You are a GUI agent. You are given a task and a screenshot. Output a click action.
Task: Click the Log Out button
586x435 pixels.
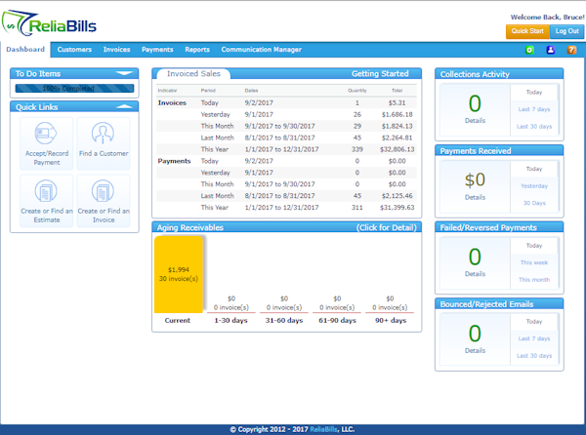[x=566, y=31]
